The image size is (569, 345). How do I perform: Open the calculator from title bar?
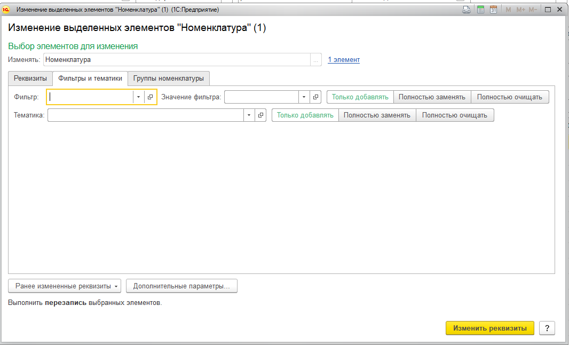(480, 10)
